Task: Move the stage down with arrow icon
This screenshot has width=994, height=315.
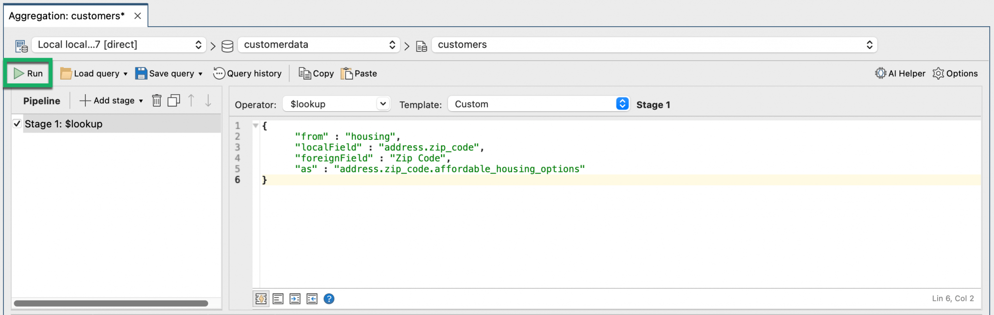Action: click(x=208, y=100)
